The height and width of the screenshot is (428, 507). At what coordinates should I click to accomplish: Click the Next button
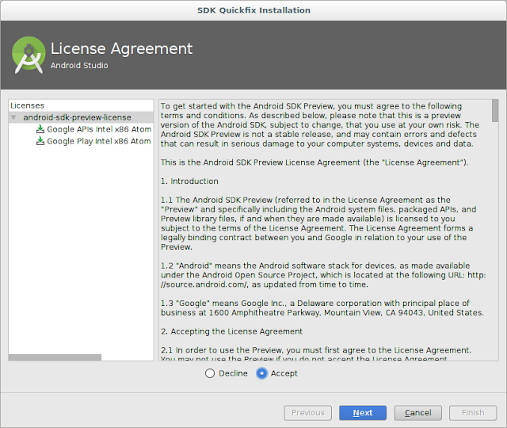tap(363, 413)
